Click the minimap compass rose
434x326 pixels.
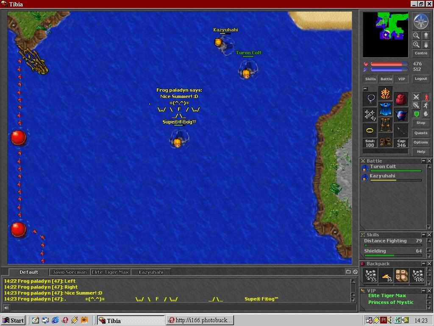point(421,21)
